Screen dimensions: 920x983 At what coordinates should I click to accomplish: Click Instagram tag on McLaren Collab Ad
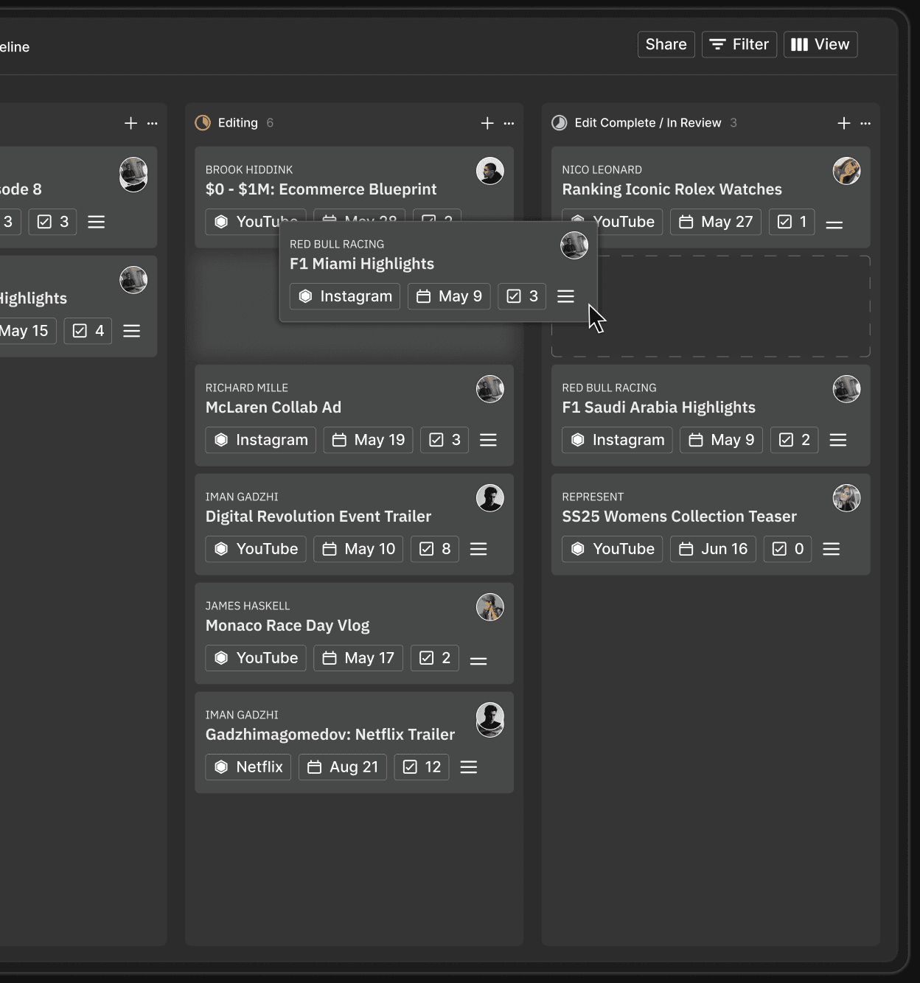point(261,440)
